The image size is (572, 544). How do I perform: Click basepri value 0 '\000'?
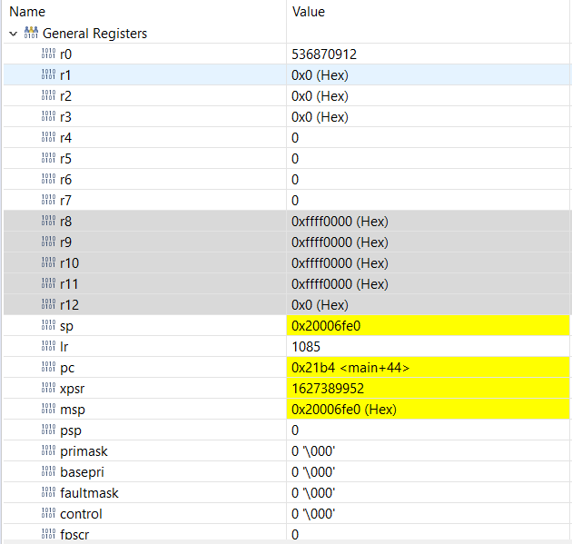313,472
